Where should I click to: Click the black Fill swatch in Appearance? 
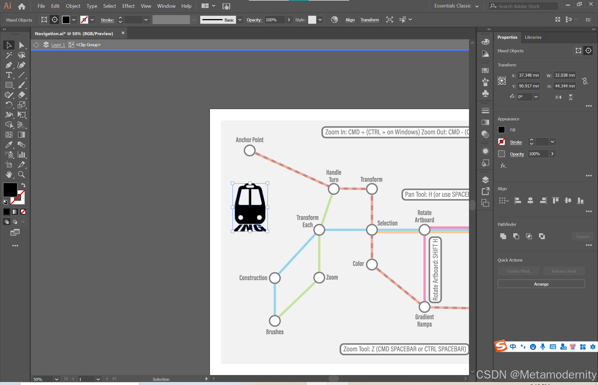coord(501,130)
